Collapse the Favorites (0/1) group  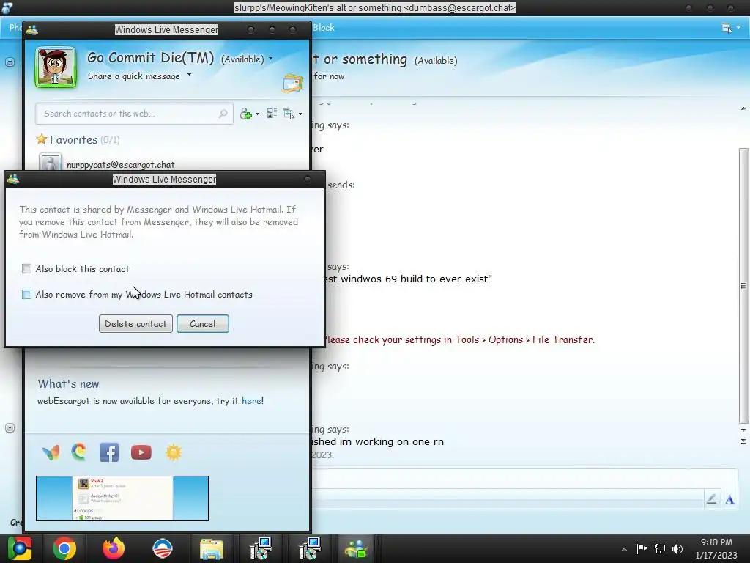tap(85, 140)
